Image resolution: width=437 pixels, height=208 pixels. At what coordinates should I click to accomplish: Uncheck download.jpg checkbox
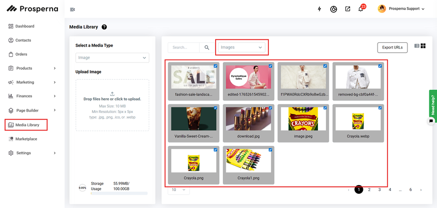[270, 108]
